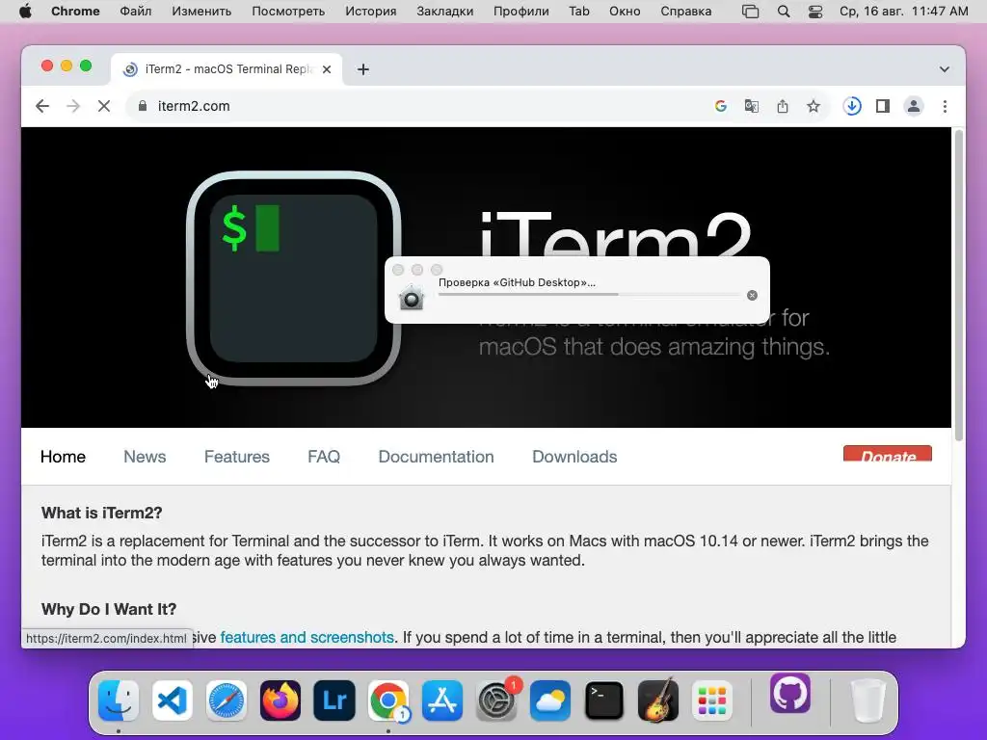Image resolution: width=987 pixels, height=740 pixels.
Task: Open Trash in the Dock
Action: click(x=868, y=700)
